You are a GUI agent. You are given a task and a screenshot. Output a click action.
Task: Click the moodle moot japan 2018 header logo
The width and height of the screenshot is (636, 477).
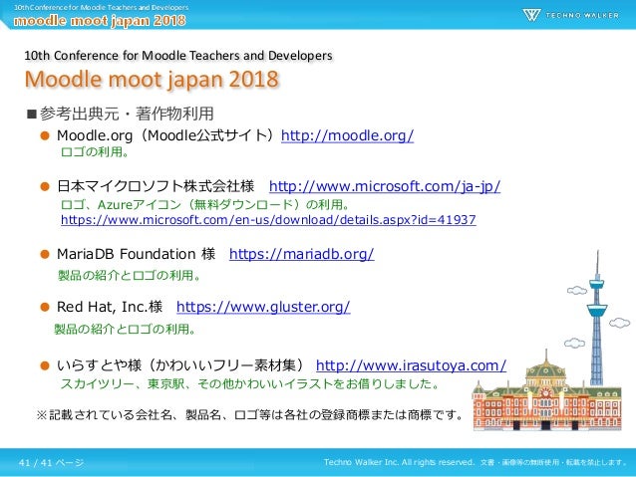[100, 20]
